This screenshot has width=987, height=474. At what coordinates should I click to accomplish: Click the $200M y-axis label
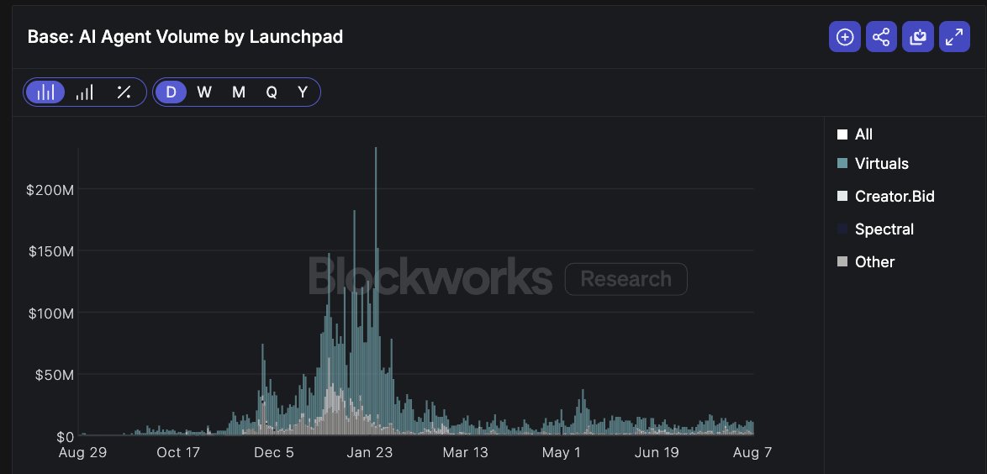[50, 190]
